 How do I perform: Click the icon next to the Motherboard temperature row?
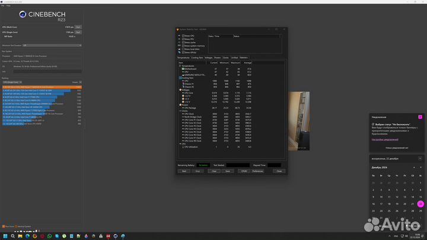[x=183, y=69]
